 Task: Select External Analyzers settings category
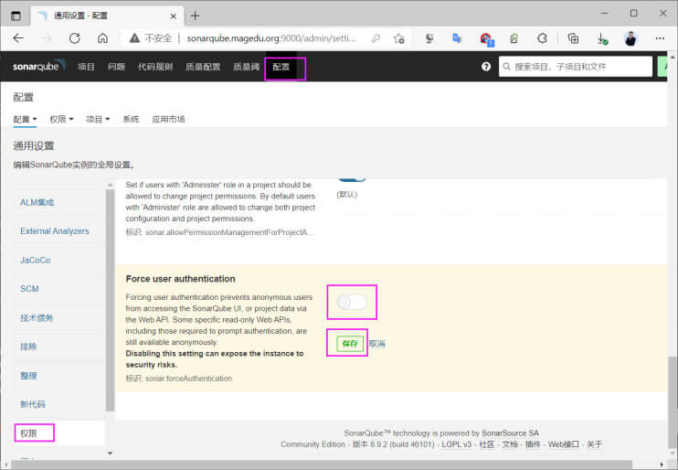(55, 231)
